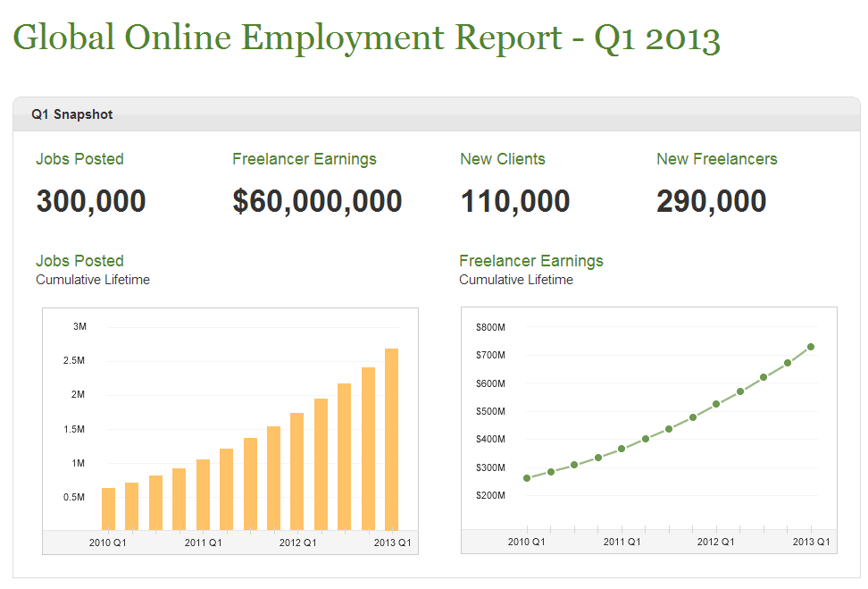
Task: Click Cumulative Lifetime subtitle under Jobs Posted
Action: [x=93, y=280]
